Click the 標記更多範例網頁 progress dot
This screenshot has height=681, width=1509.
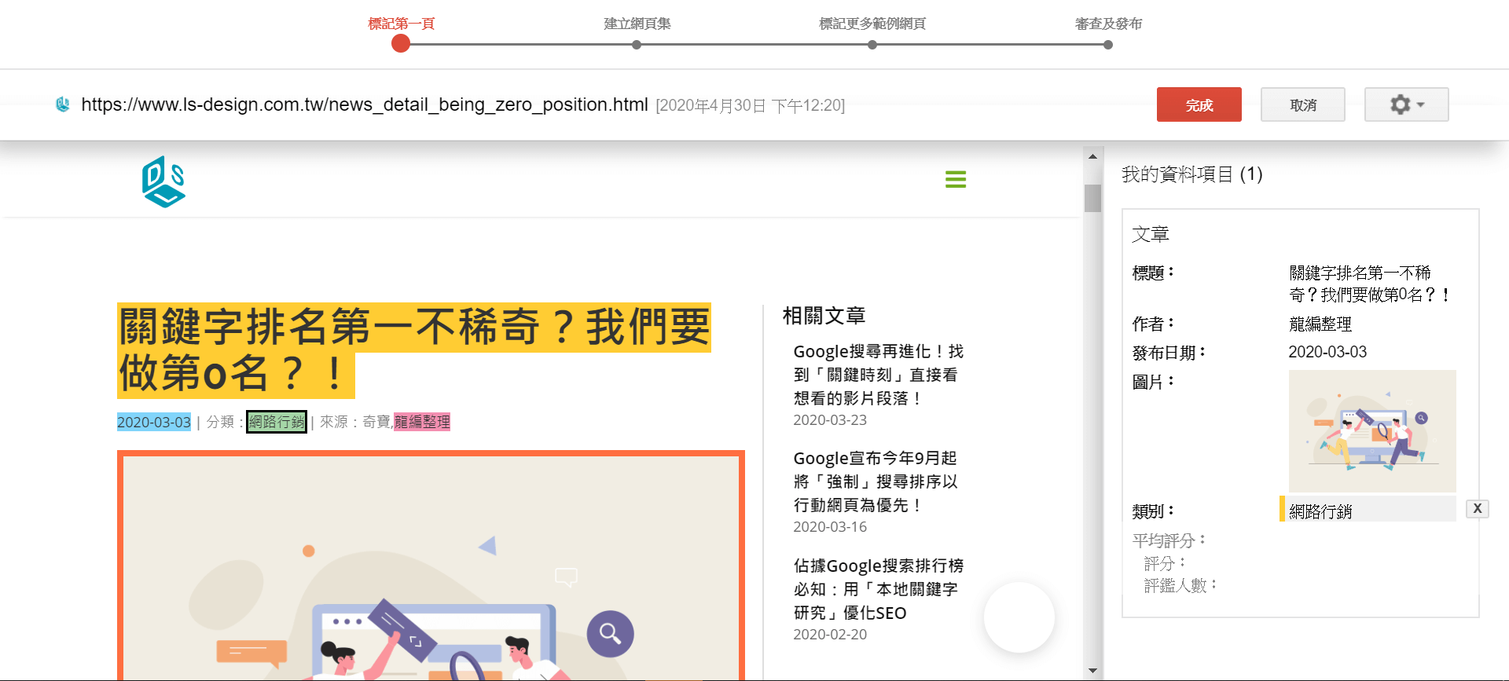tap(872, 45)
